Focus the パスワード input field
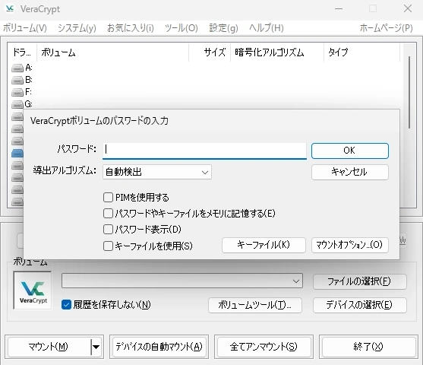Viewport: 423px width, 365px height. click(x=204, y=151)
